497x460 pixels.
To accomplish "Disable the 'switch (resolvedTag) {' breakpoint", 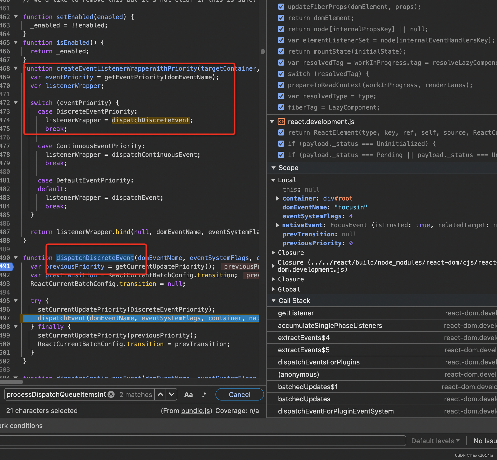I will click(x=281, y=74).
